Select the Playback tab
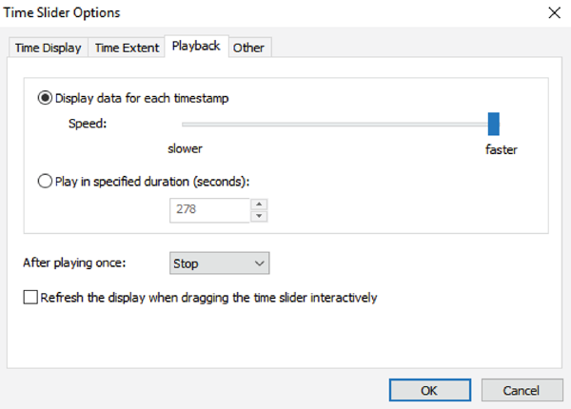This screenshot has width=571, height=409. tap(196, 47)
